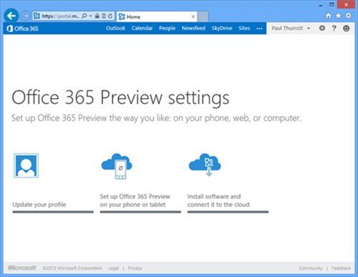Viewport: 358px width, 277px height.
Task: Click the phone and cloud setup icon
Action: click(117, 166)
